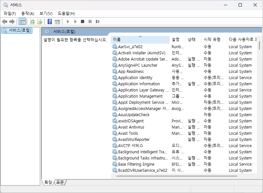
Task: Select the App Readiness service
Action: tap(184, 71)
